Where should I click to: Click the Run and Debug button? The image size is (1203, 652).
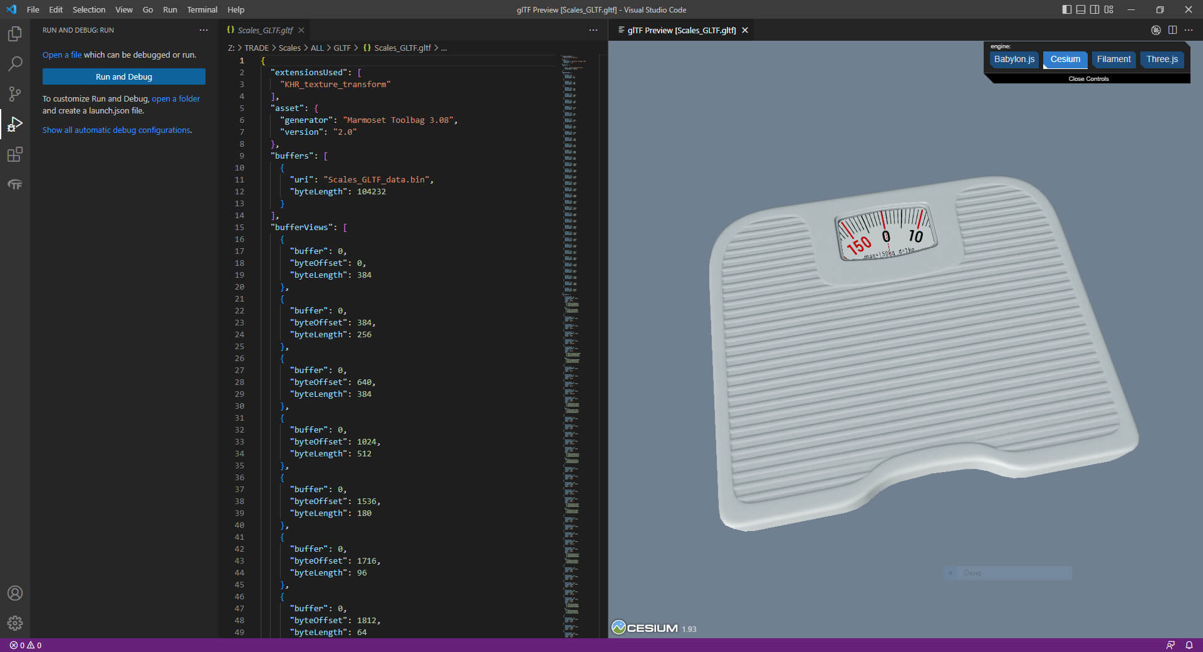coord(124,76)
